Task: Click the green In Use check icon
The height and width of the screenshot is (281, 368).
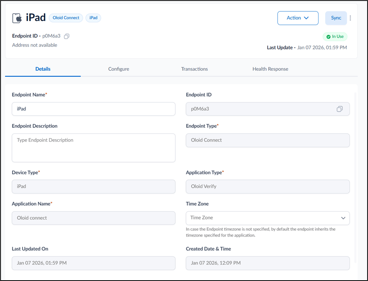Action: pos(328,37)
